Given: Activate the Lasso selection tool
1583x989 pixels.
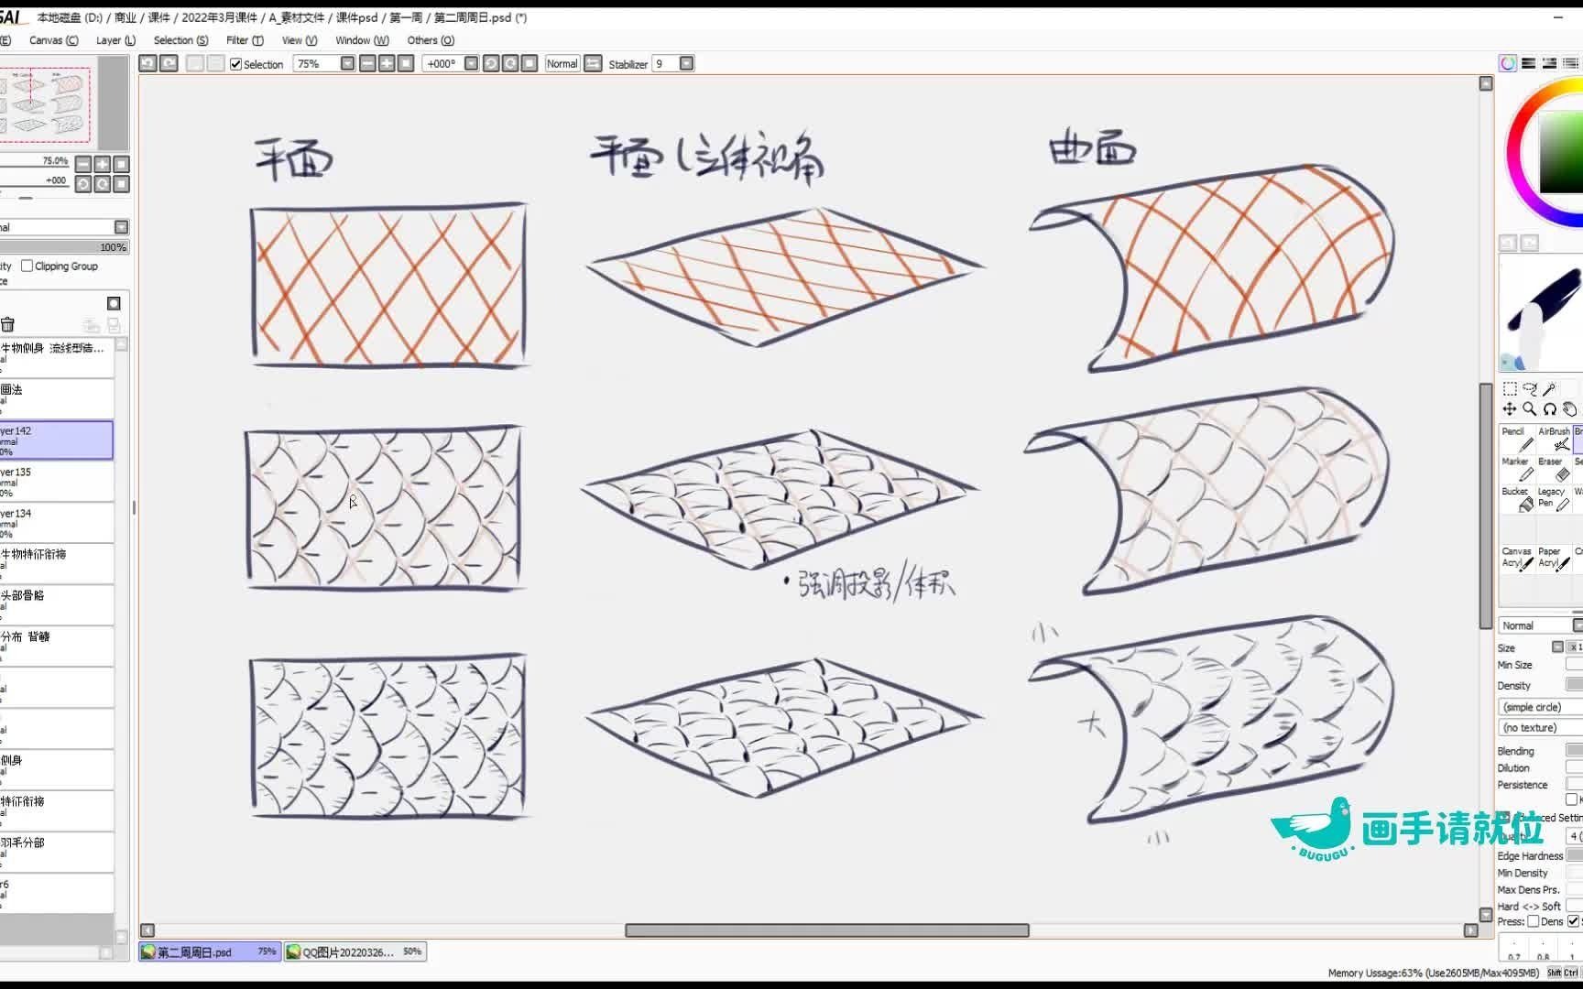Looking at the screenshot, I should [1529, 389].
